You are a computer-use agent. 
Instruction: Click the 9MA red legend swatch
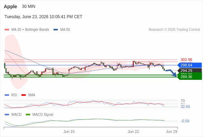click(x=23, y=95)
